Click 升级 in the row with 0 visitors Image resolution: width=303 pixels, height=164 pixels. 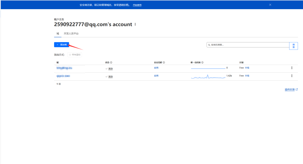[247, 68]
